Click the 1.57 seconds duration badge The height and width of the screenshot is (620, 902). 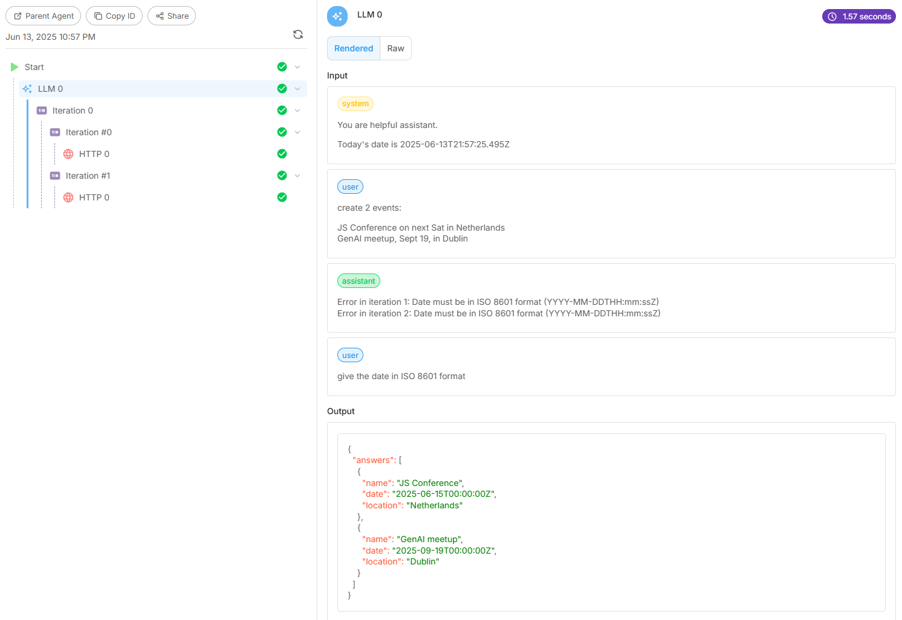[x=858, y=16]
